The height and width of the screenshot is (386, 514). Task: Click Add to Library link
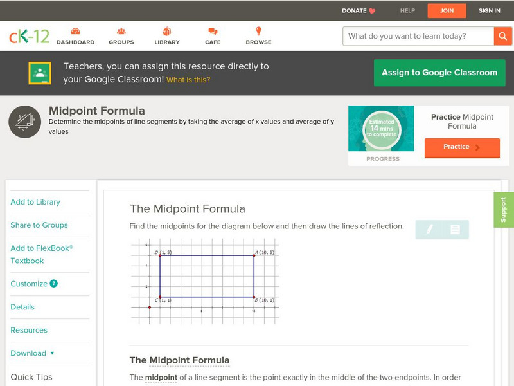(35, 202)
